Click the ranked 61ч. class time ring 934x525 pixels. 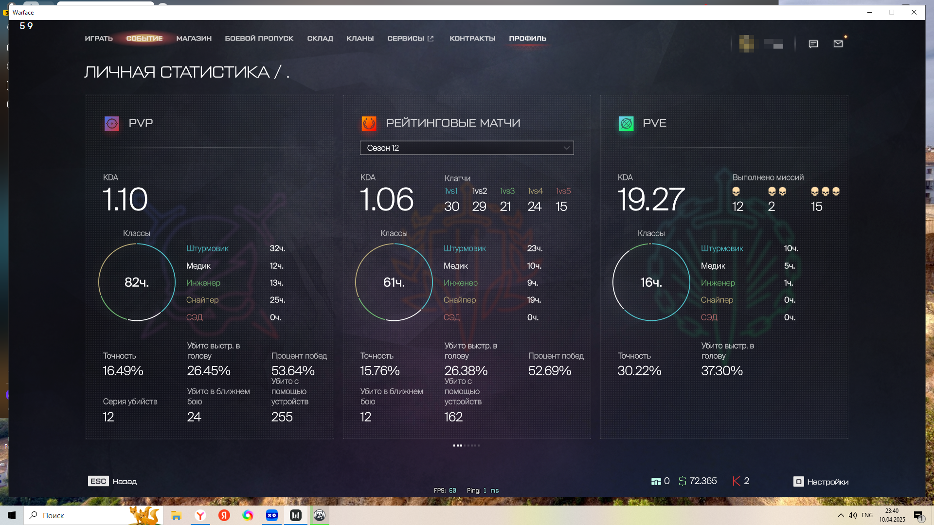pyautogui.click(x=394, y=282)
